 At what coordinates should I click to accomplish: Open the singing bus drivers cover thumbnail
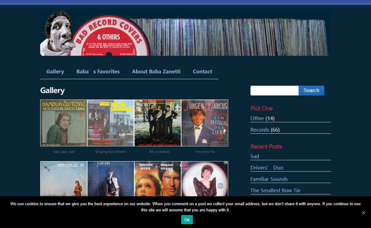point(111,123)
